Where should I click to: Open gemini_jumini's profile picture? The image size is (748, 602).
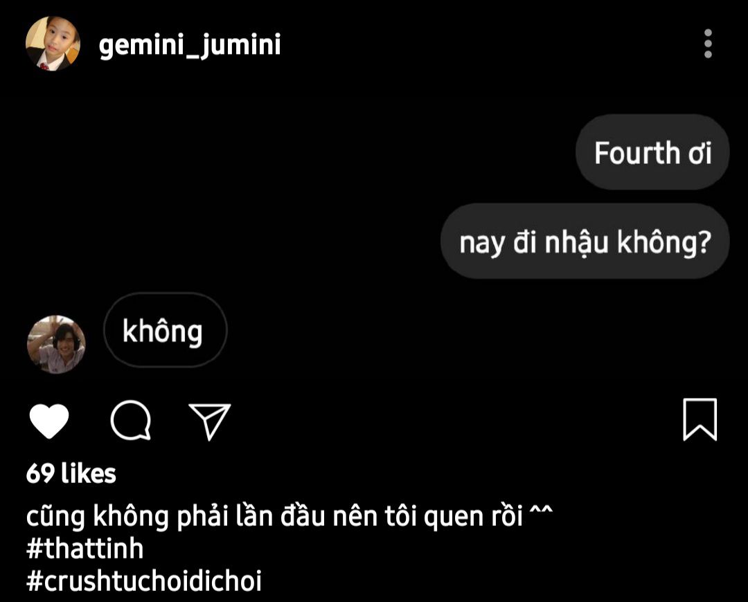(53, 44)
